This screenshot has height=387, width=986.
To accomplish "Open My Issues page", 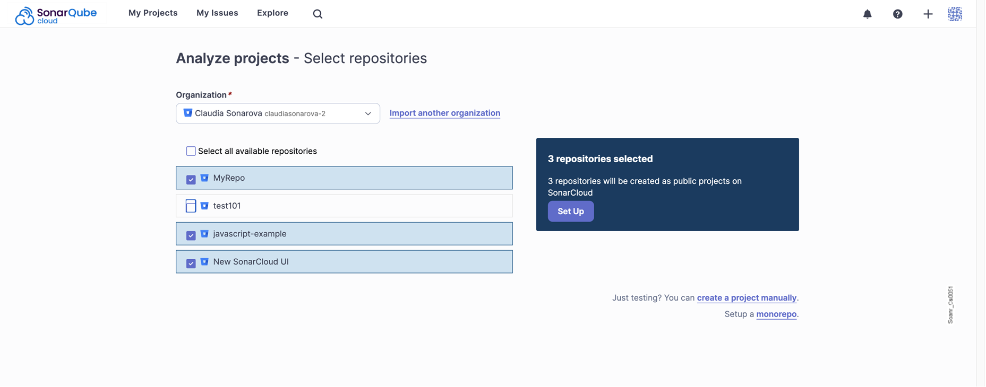I will pyautogui.click(x=217, y=13).
